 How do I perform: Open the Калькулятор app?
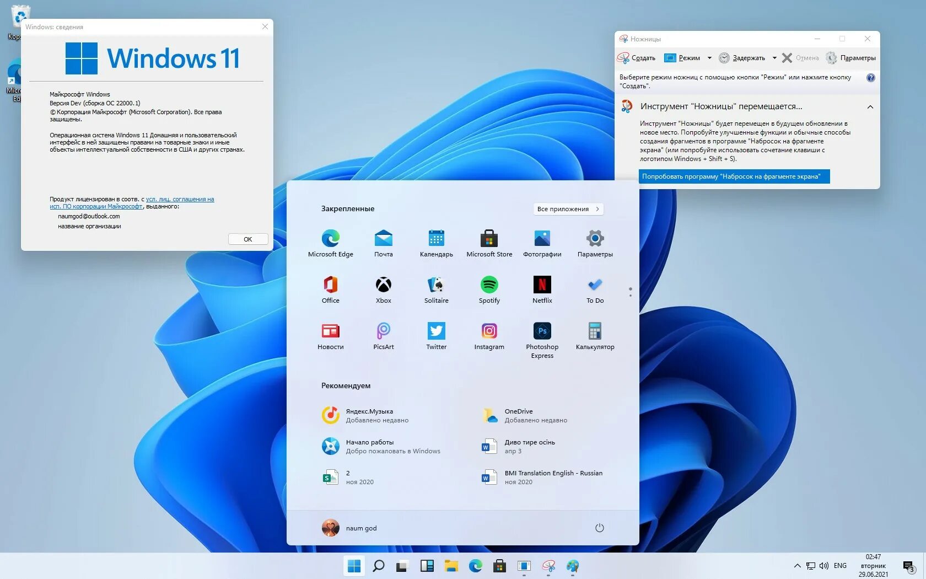[x=595, y=336]
